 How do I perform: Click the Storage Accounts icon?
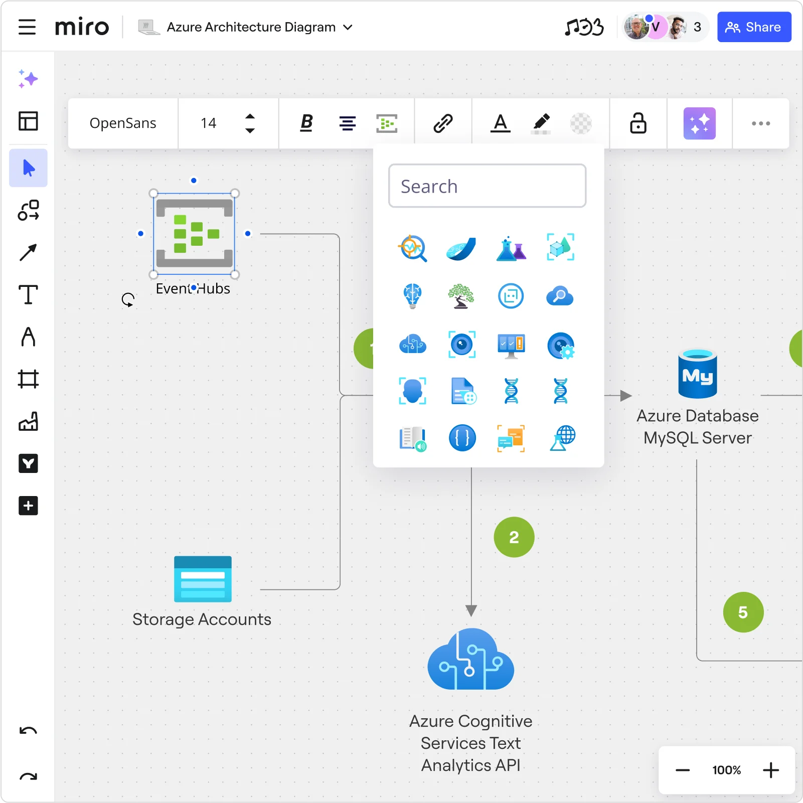pyautogui.click(x=203, y=579)
